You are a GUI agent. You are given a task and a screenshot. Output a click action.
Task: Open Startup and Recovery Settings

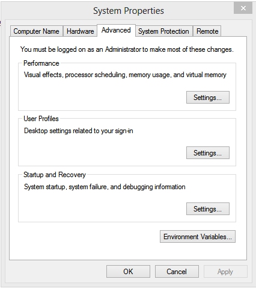pyautogui.click(x=208, y=209)
